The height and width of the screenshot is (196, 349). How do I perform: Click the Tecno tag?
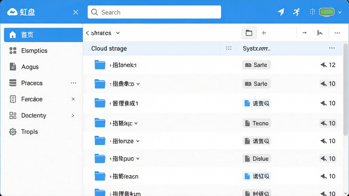(x=256, y=123)
